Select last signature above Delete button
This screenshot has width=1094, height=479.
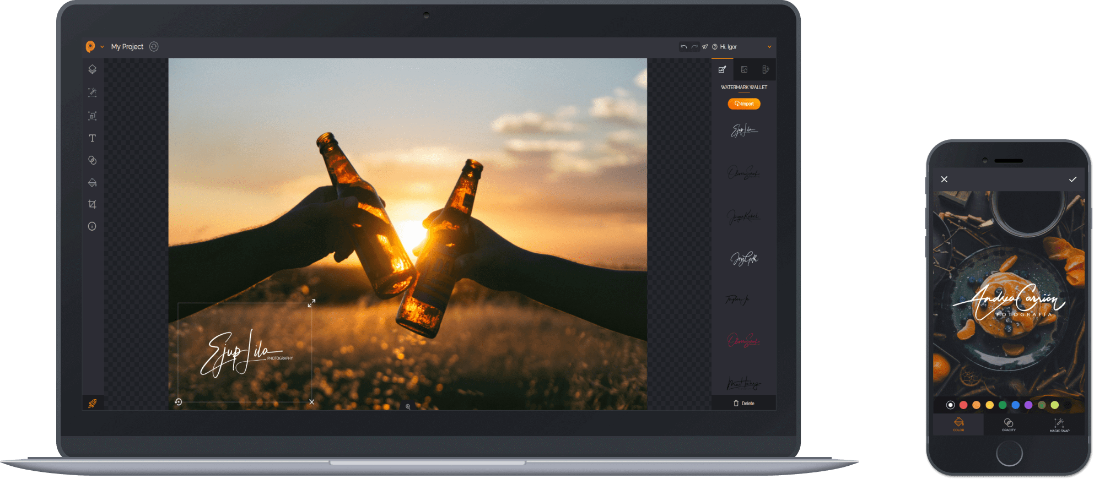pyautogui.click(x=744, y=383)
